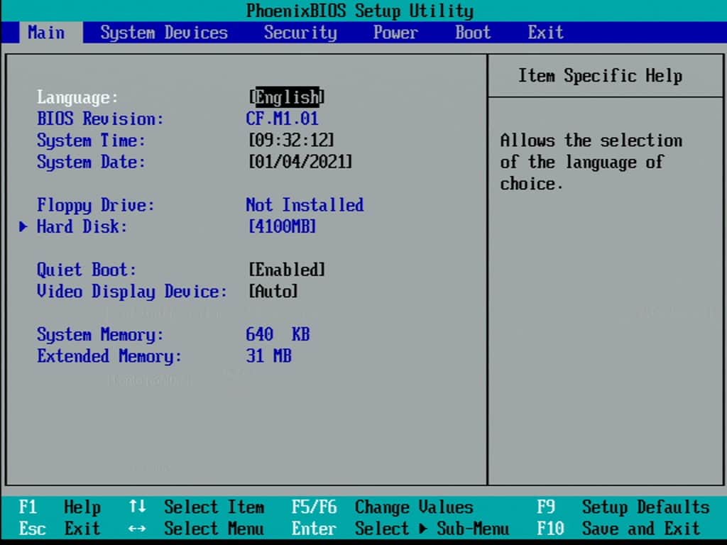
Task: Change the Video Display Device Auto value
Action: point(273,292)
